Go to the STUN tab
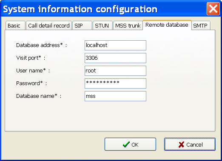Viewport: 222px width, 161px height. coord(102,25)
